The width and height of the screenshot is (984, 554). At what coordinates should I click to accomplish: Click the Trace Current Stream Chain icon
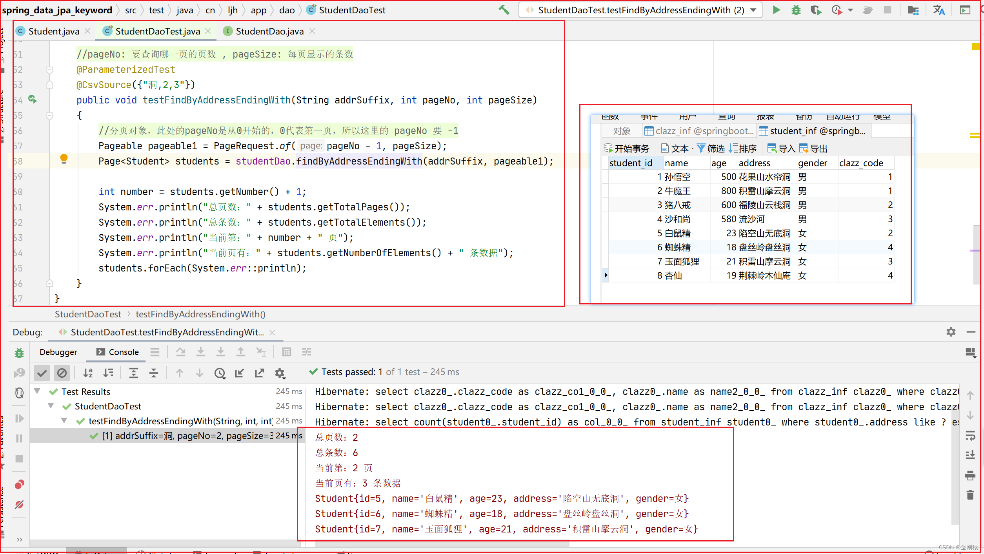coord(307,352)
